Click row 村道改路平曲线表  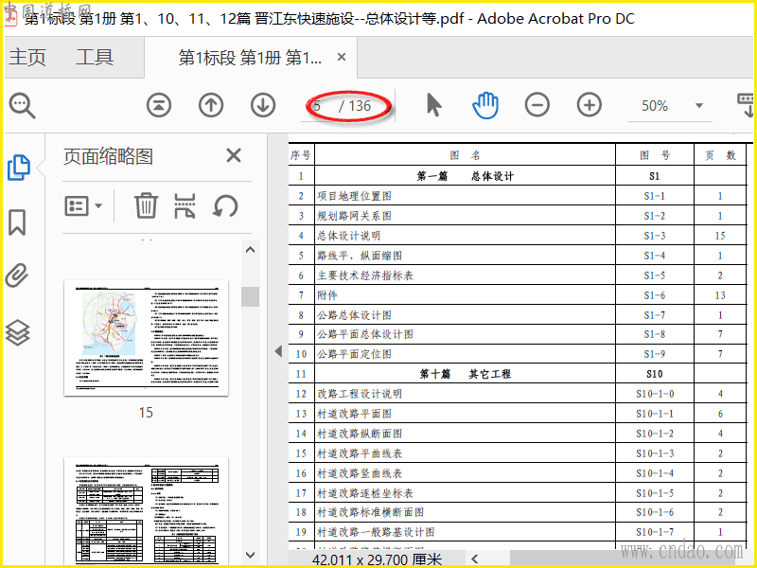[518, 453]
